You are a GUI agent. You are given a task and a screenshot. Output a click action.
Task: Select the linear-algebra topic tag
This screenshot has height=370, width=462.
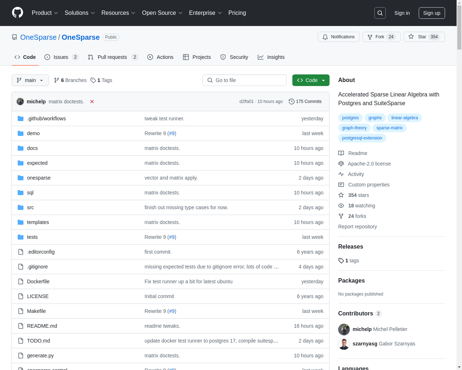click(x=405, y=118)
